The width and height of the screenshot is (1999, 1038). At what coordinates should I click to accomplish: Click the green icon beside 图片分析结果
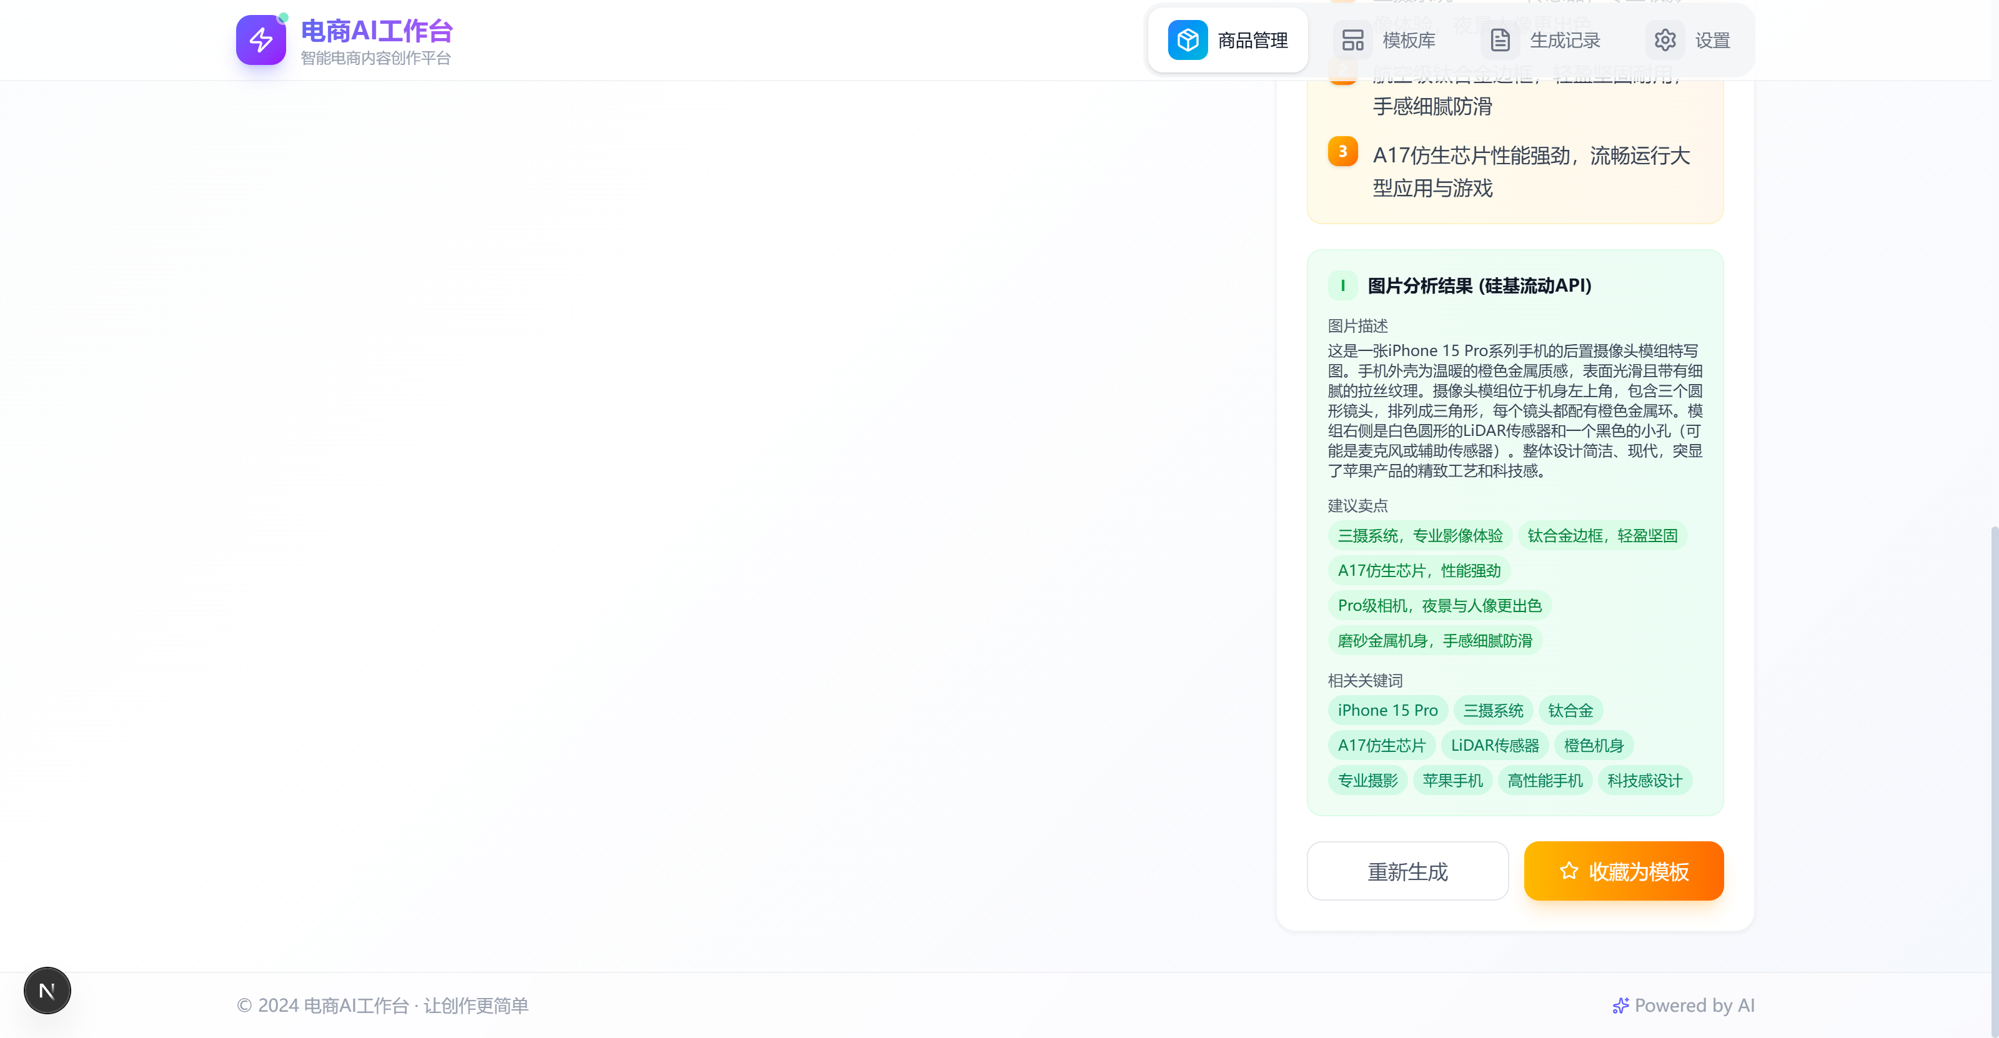[x=1342, y=285]
